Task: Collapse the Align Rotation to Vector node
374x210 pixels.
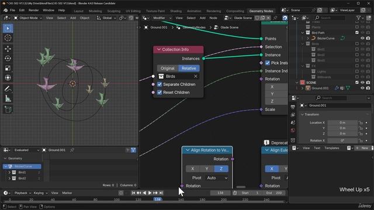Action: [188, 150]
